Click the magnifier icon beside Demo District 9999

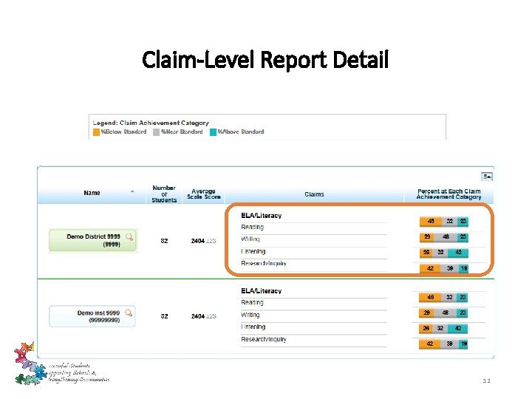tap(129, 237)
